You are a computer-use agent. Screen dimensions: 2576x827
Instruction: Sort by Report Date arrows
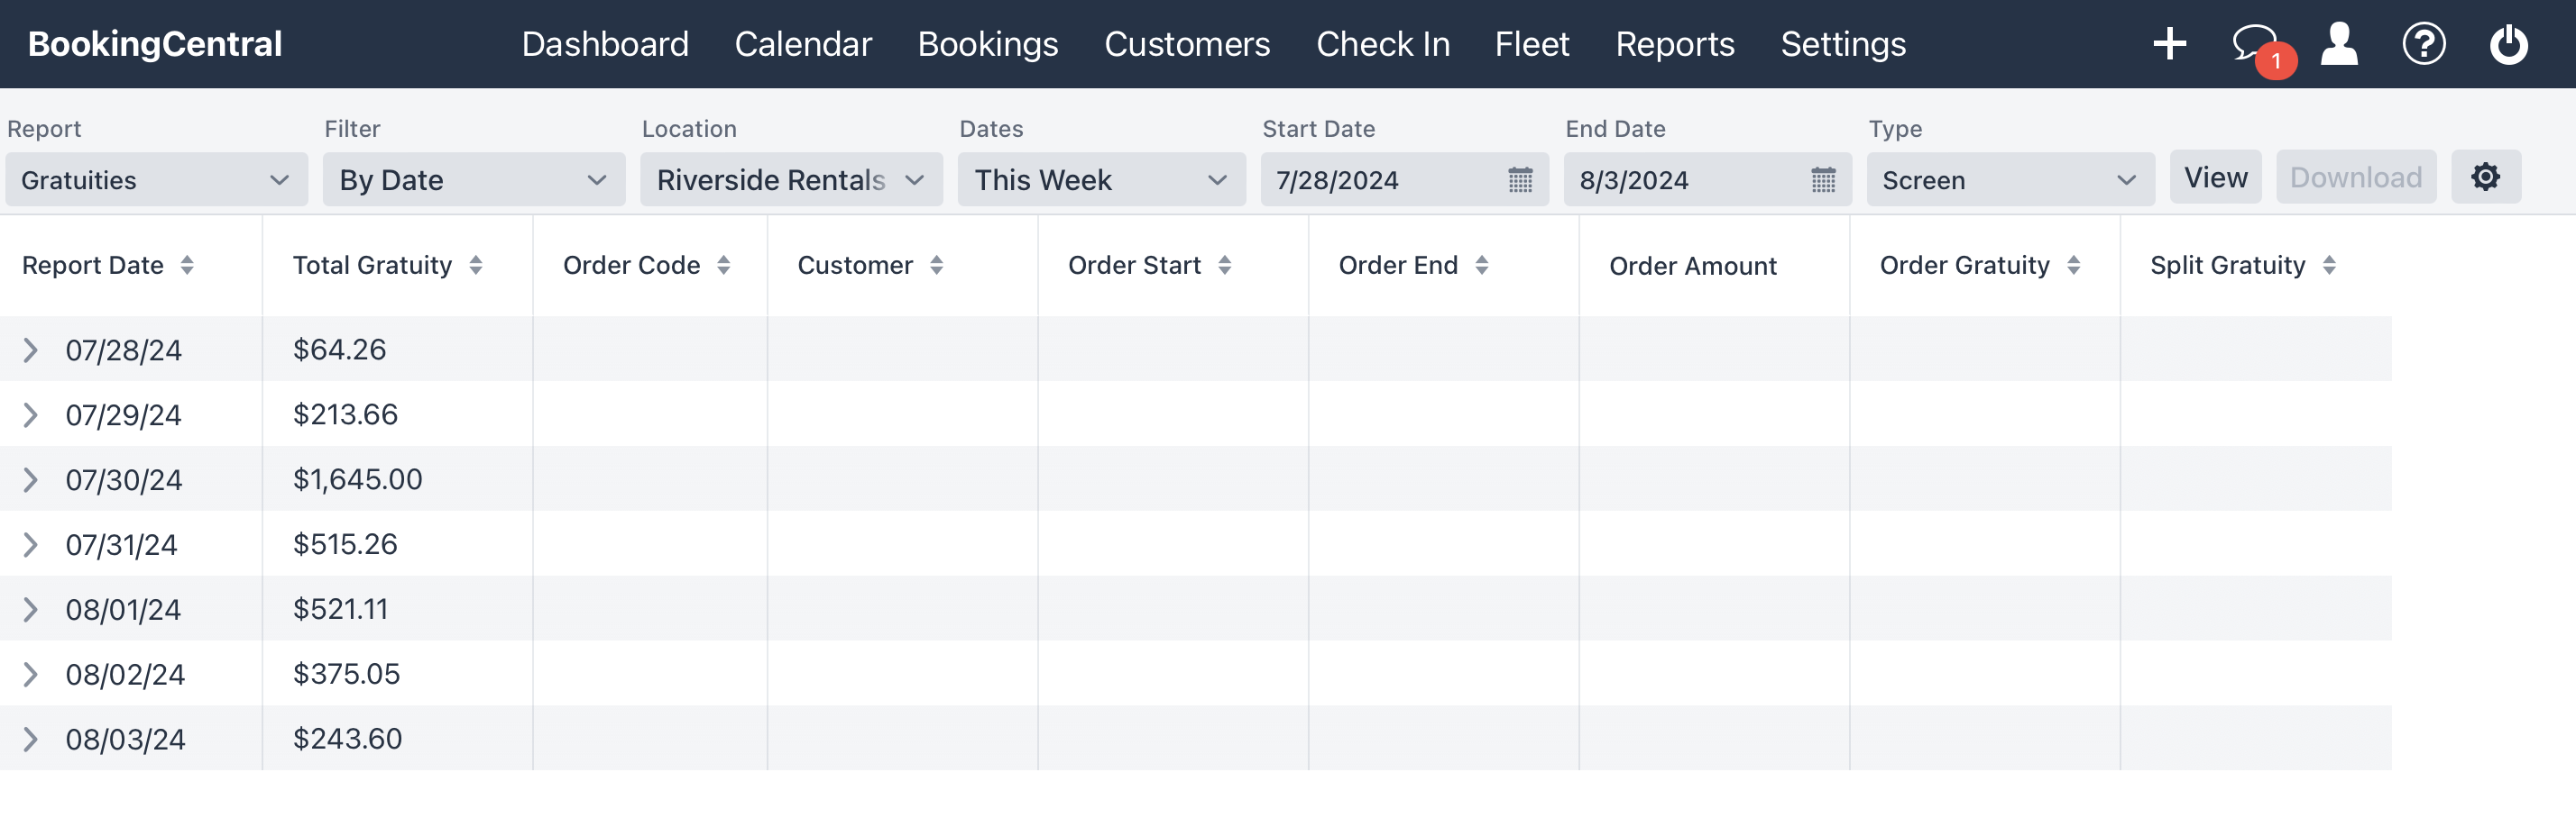click(x=187, y=265)
